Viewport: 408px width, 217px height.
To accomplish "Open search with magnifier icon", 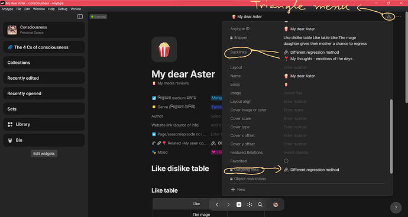I will (x=260, y=205).
